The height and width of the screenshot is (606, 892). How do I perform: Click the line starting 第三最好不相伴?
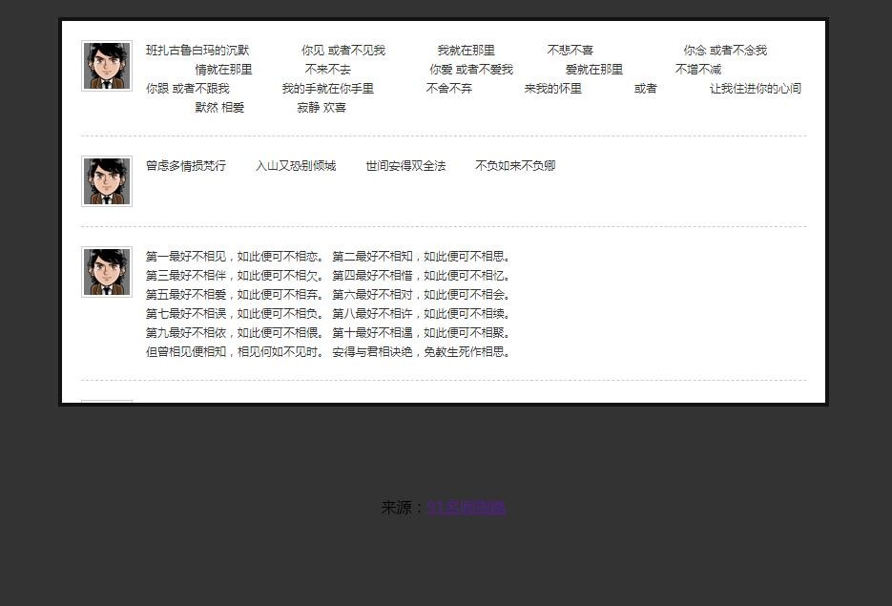pyautogui.click(x=329, y=276)
